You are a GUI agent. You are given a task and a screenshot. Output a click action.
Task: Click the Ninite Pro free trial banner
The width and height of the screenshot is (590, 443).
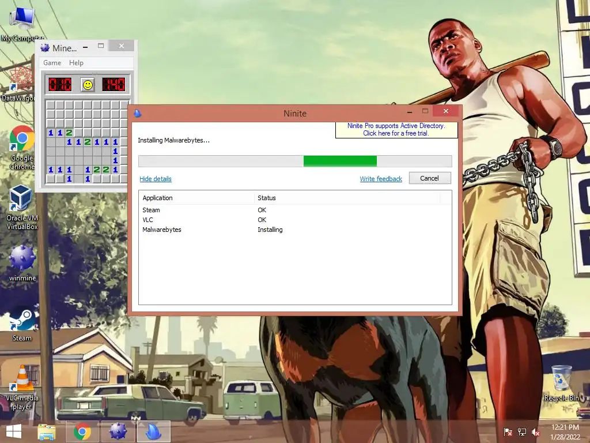point(396,130)
